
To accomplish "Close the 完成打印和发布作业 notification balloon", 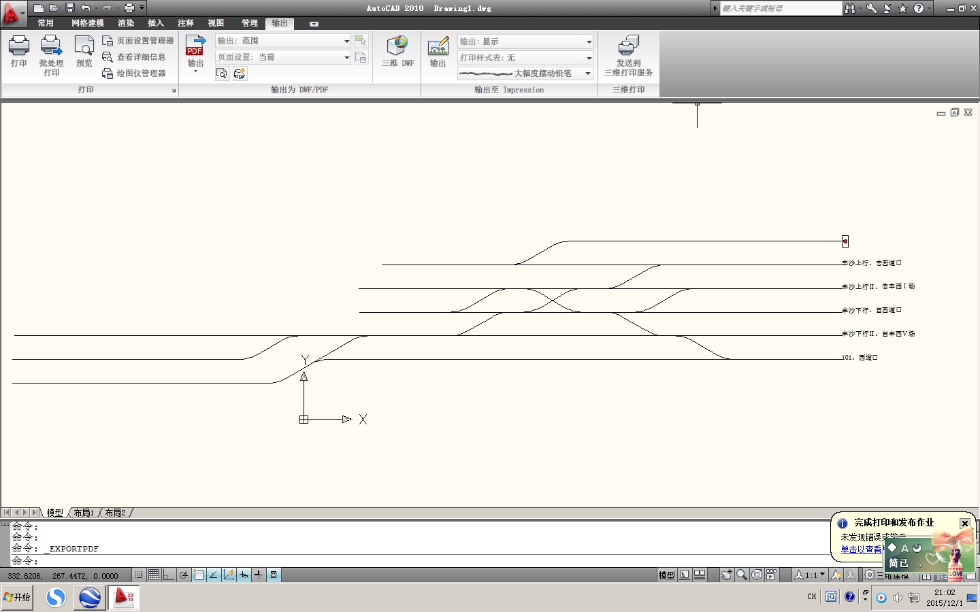I will click(x=965, y=523).
